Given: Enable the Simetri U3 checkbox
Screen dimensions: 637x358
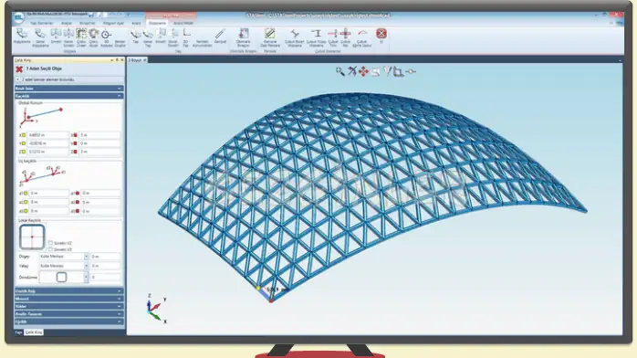Looking at the screenshot, I should pos(50,249).
